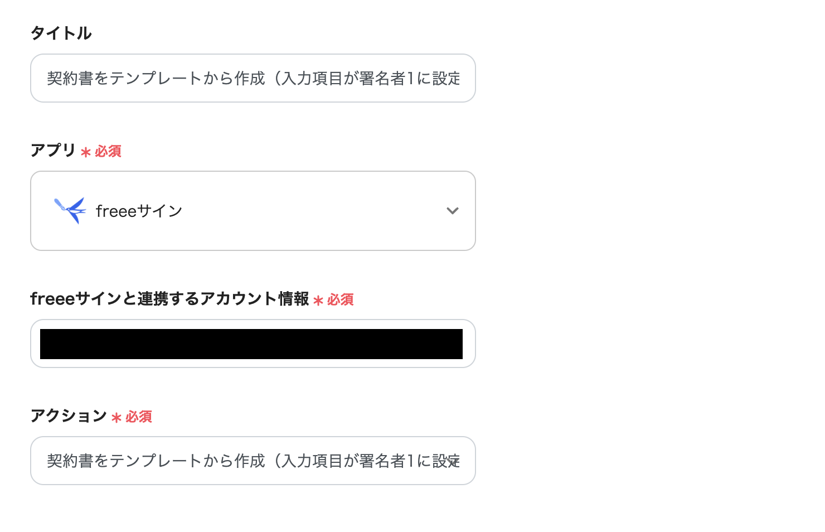Click the red asterisk next to アプリ
Screen dimensions: 825x532
point(86,152)
